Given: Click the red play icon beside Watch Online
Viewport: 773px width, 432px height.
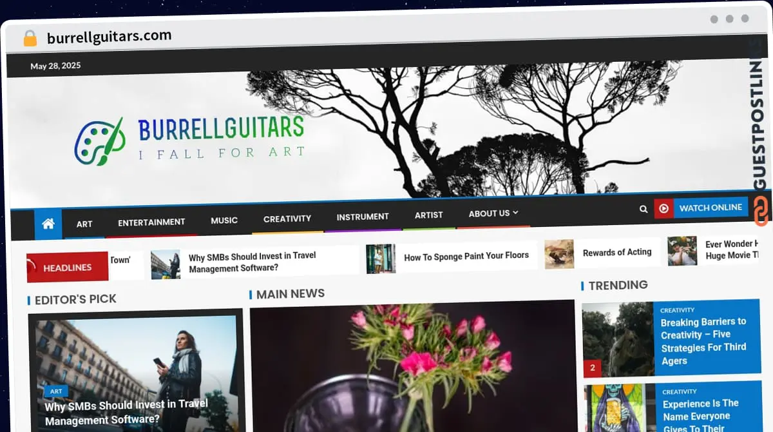Looking at the screenshot, I should (x=663, y=208).
